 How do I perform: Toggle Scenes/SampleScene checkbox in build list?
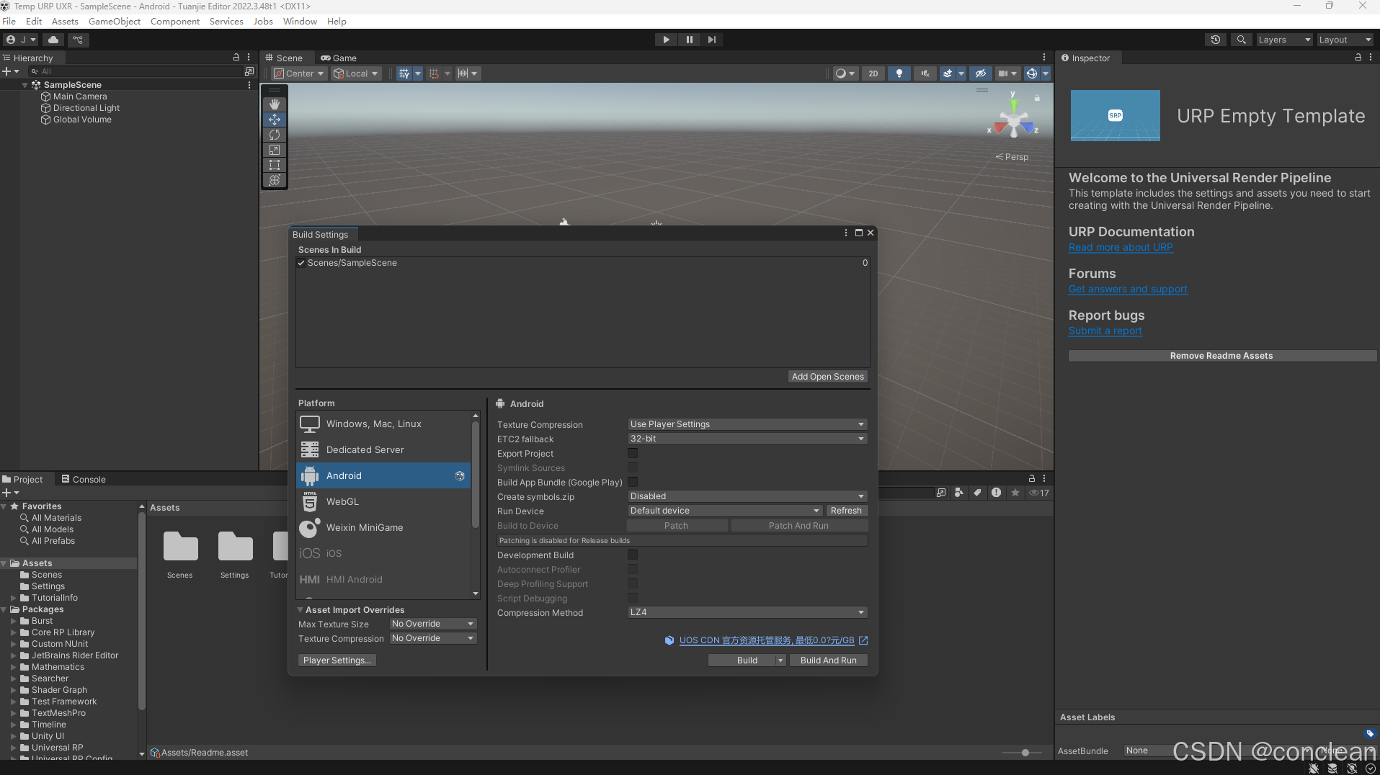301,263
